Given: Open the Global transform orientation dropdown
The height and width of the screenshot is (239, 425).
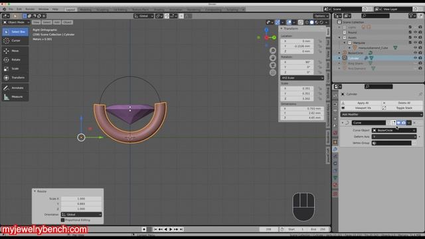Looking at the screenshot, I should point(143,16).
